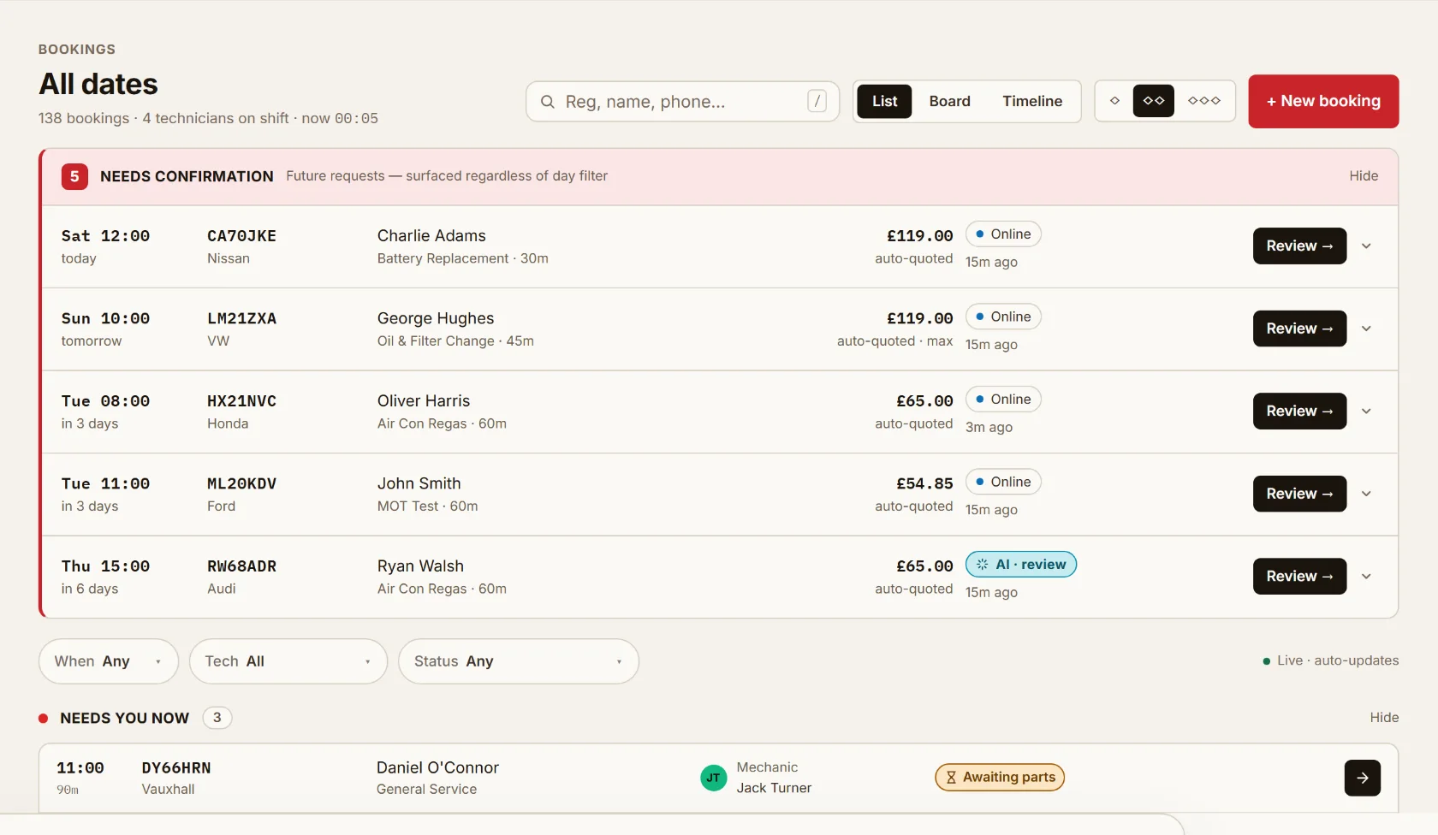Expand Oliver Harris booking row chevron
Screen dimensions: 1438x835
pyautogui.click(x=1367, y=412)
